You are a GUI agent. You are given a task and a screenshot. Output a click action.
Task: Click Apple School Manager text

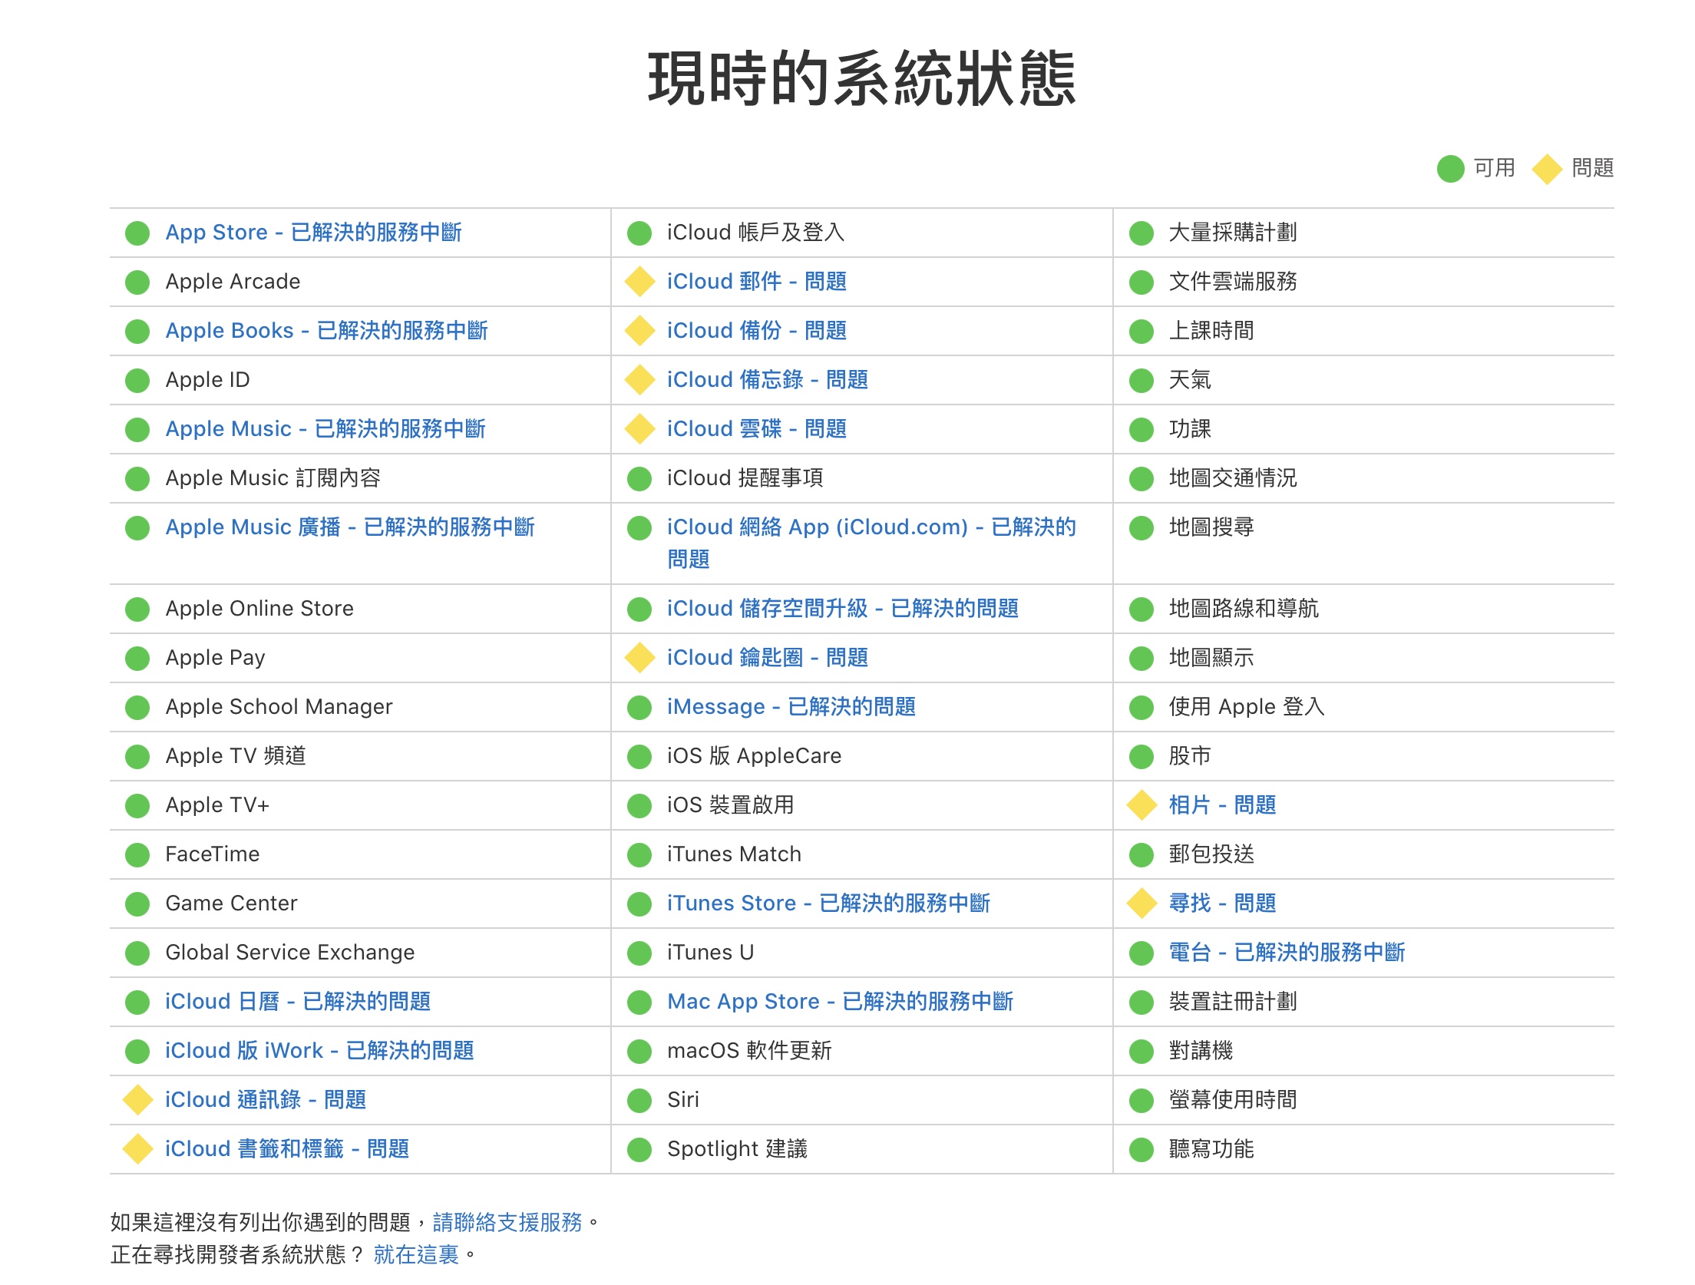tap(279, 707)
